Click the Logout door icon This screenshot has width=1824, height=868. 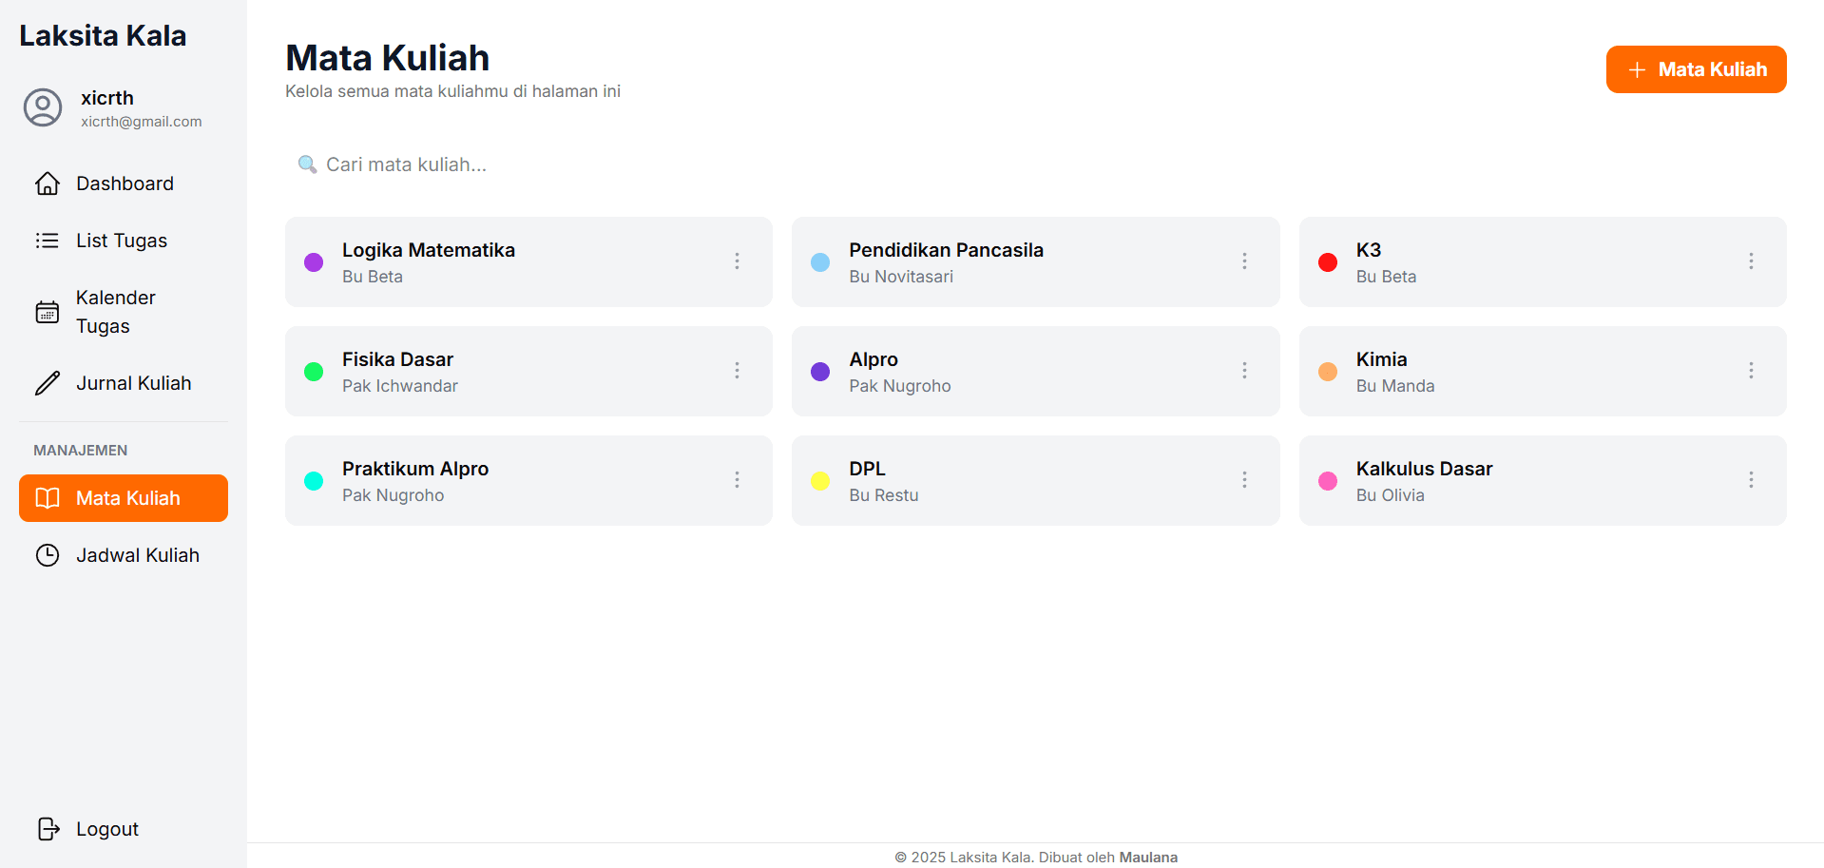click(x=48, y=829)
